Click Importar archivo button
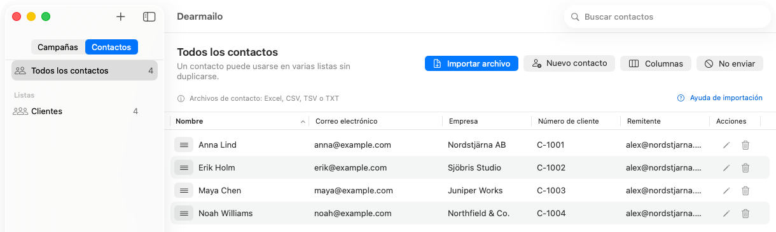The width and height of the screenshot is (776, 232). pyautogui.click(x=471, y=63)
